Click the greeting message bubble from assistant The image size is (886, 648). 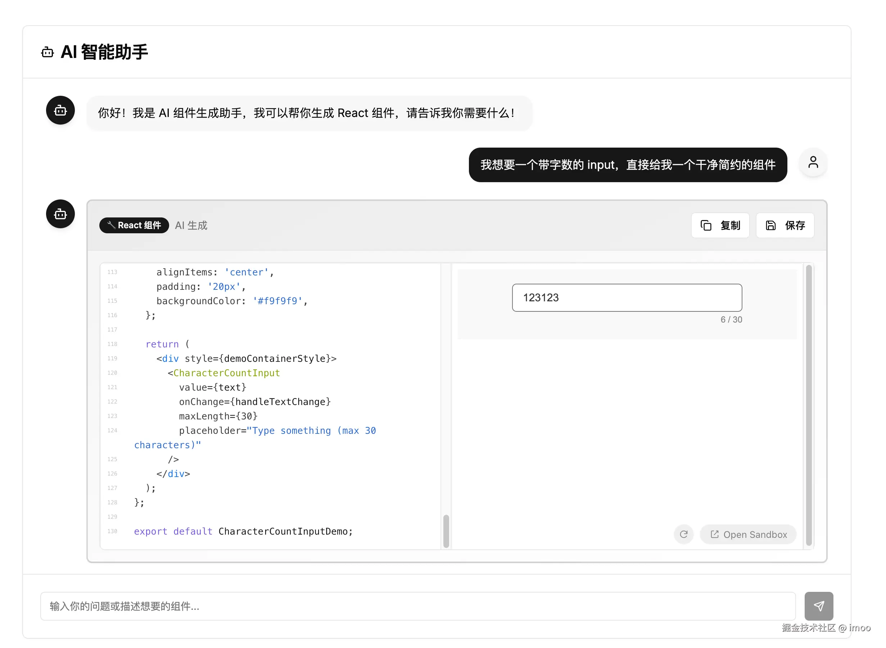[x=309, y=113]
